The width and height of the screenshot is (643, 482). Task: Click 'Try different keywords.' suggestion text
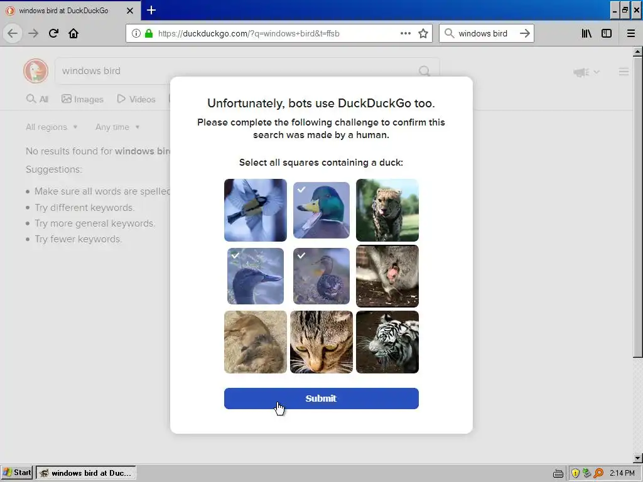85,207
